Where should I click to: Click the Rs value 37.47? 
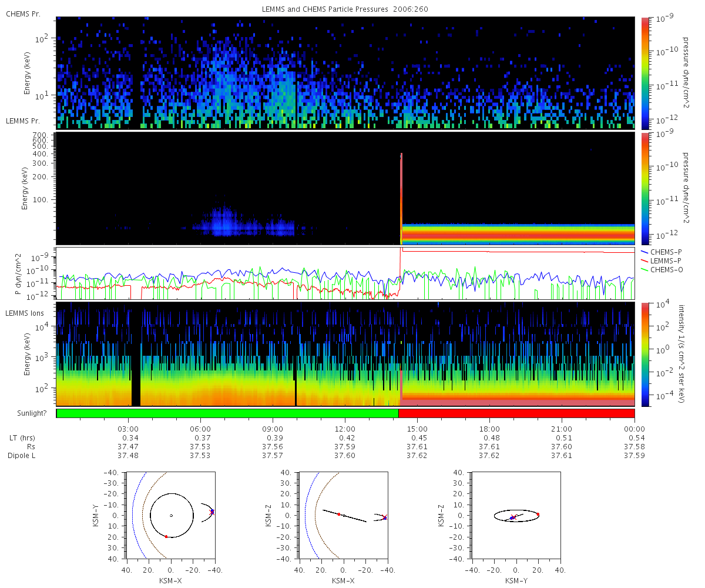(x=128, y=446)
